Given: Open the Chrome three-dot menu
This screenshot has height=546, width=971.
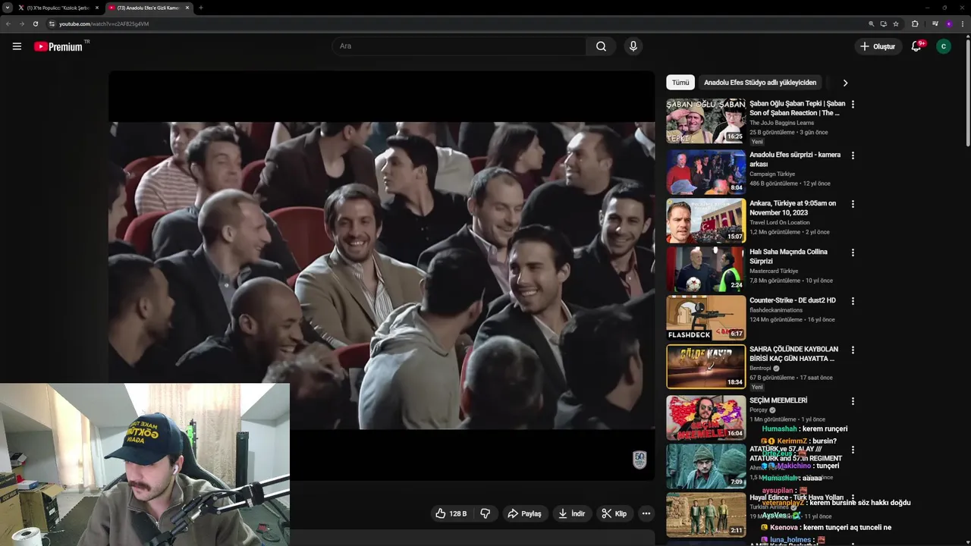Looking at the screenshot, I should point(962,24).
